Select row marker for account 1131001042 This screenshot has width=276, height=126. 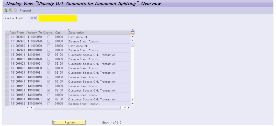[7, 86]
